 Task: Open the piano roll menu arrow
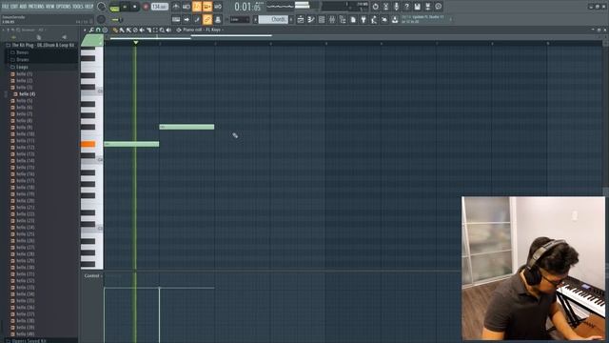(85, 30)
